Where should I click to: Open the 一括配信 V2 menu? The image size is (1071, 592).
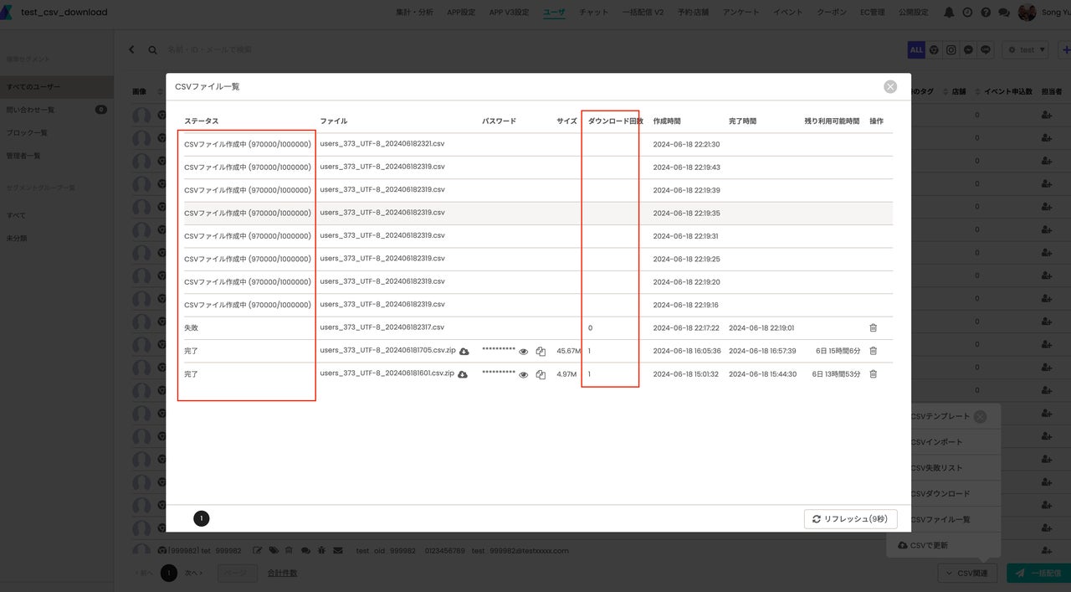tap(643, 13)
